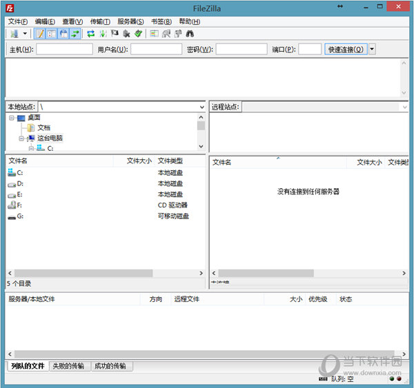The image size is (414, 388).
Task: Select 这台电脑 in the local tree
Action: coord(50,139)
